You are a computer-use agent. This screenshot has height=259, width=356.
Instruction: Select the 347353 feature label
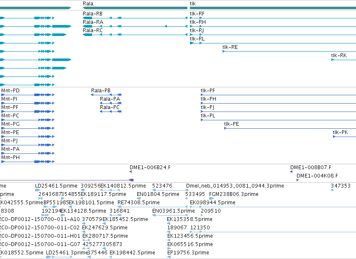pyautogui.click(x=341, y=186)
